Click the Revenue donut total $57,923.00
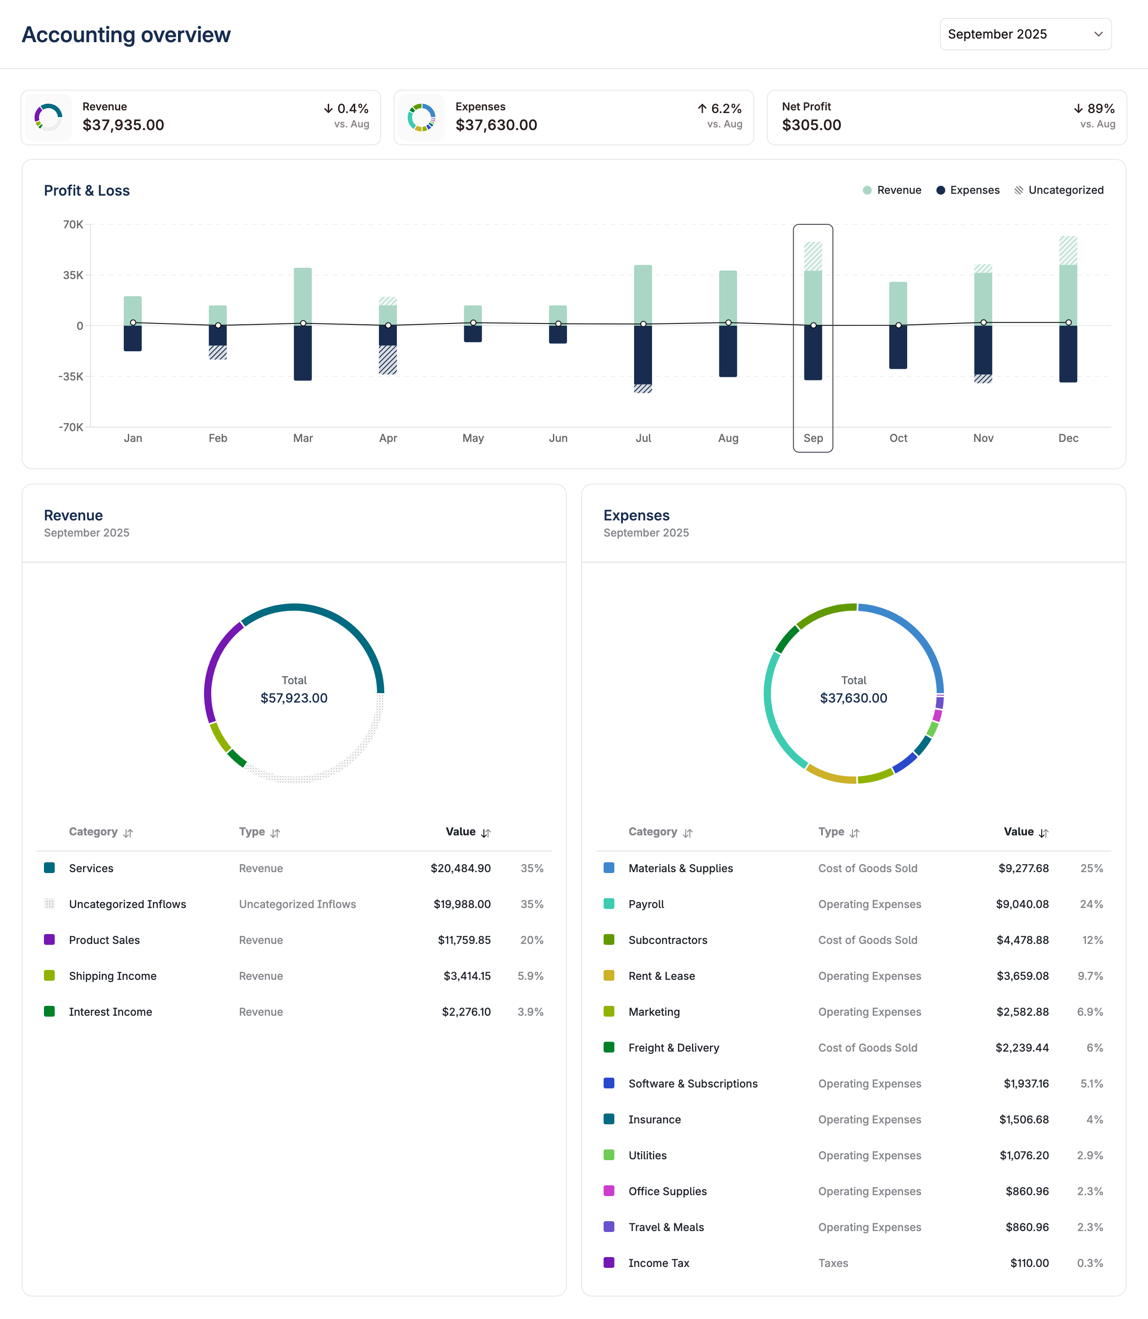Viewport: 1148px width, 1319px height. (294, 698)
